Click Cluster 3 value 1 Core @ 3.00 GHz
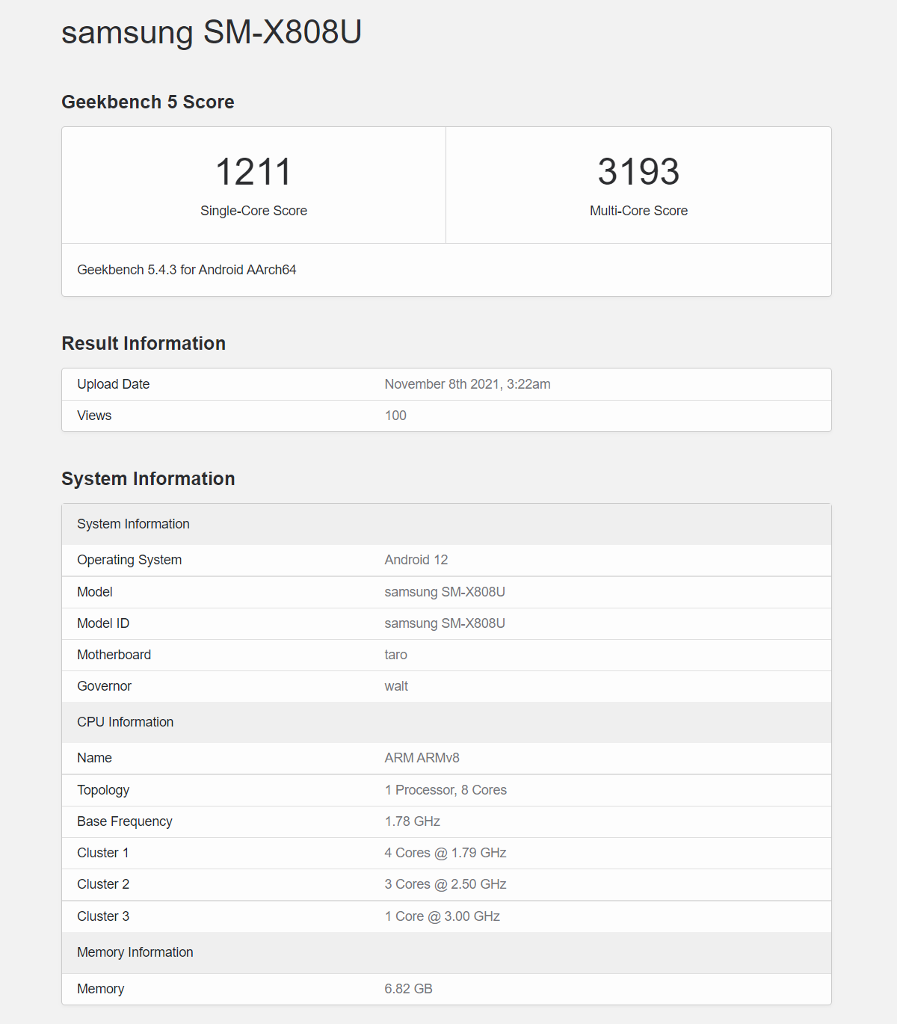 [x=442, y=916]
